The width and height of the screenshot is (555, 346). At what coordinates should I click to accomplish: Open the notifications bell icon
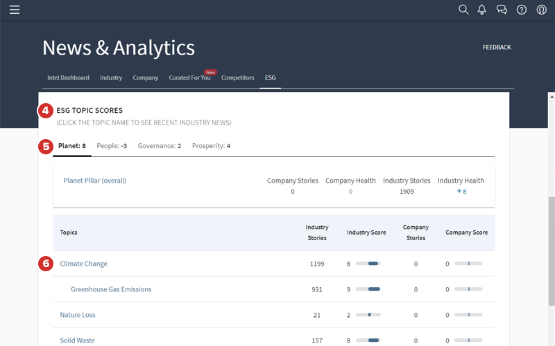pyautogui.click(x=482, y=10)
